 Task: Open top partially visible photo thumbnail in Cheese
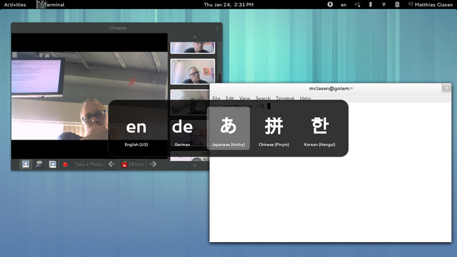(193, 48)
